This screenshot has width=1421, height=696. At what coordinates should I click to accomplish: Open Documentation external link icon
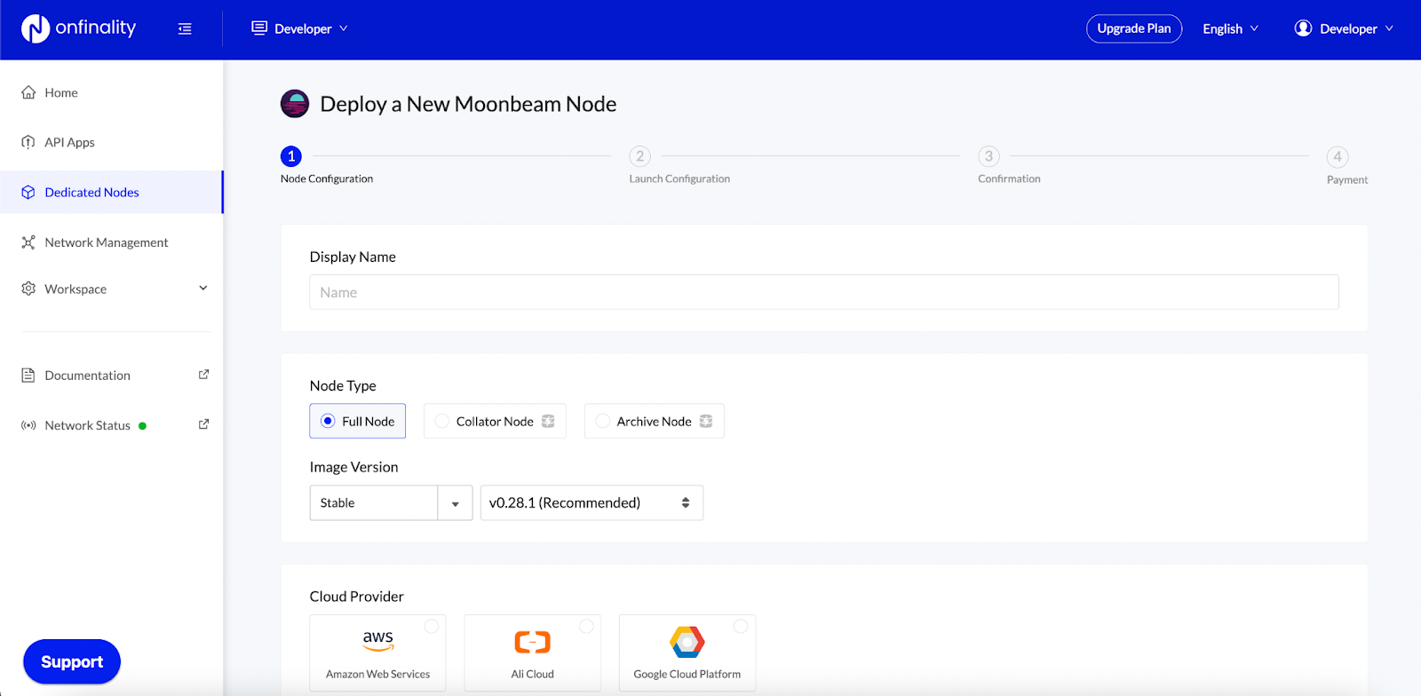tap(203, 375)
